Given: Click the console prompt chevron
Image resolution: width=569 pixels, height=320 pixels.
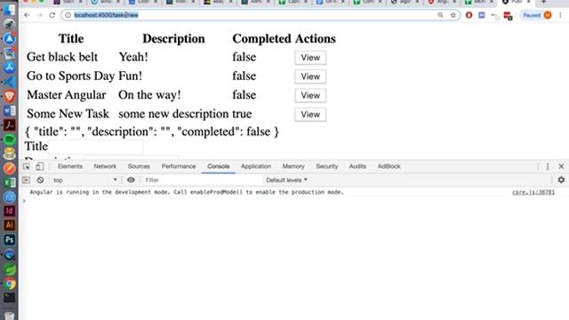Looking at the screenshot, I should coord(24,201).
